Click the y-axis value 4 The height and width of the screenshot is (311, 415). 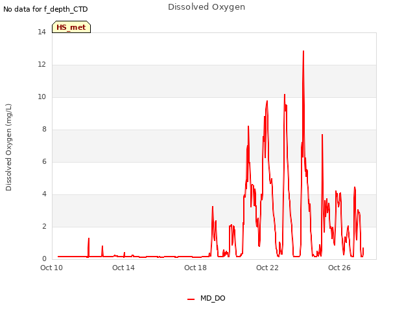coord(44,194)
